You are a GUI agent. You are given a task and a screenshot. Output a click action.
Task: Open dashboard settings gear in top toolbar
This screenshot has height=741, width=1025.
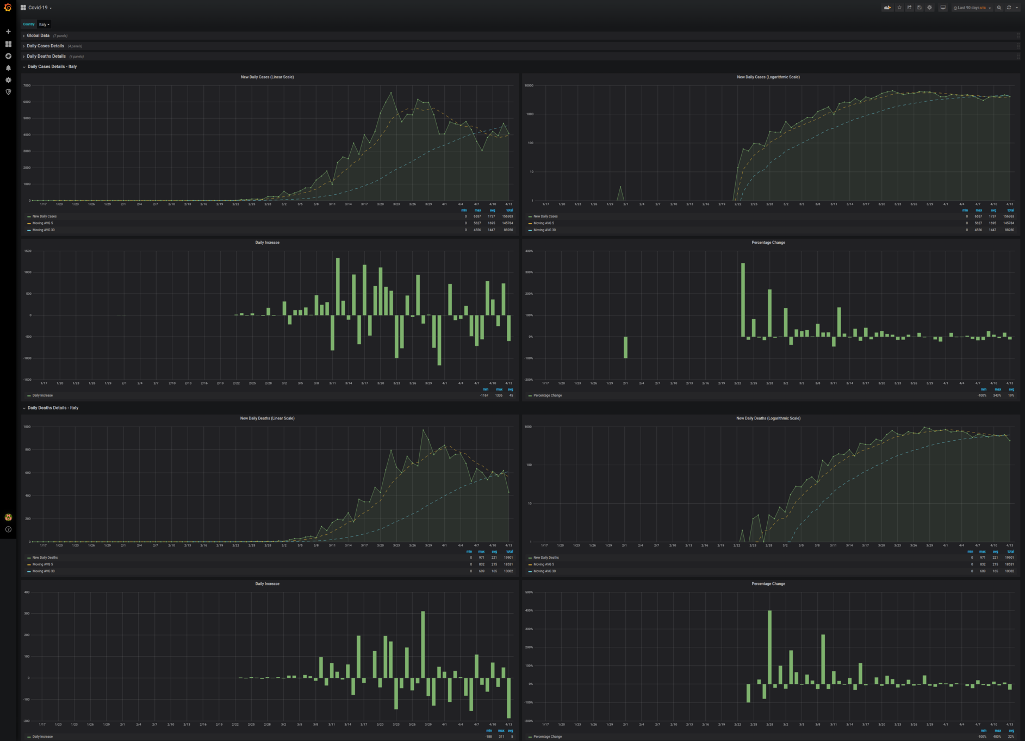tap(930, 8)
